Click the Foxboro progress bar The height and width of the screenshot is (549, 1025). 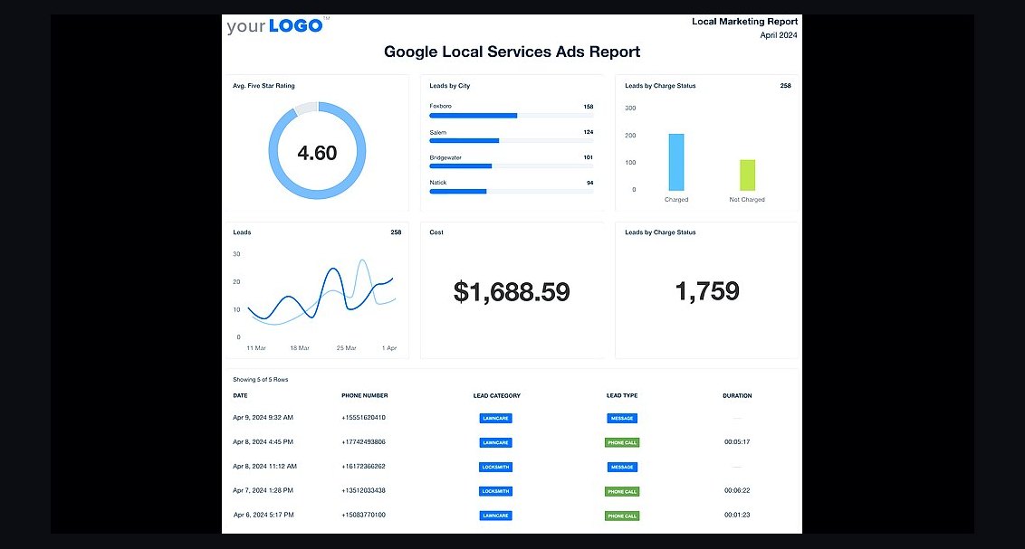pyautogui.click(x=512, y=116)
